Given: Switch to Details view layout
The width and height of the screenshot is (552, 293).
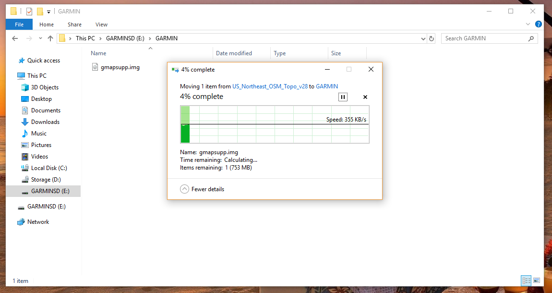Looking at the screenshot, I should tap(526, 281).
